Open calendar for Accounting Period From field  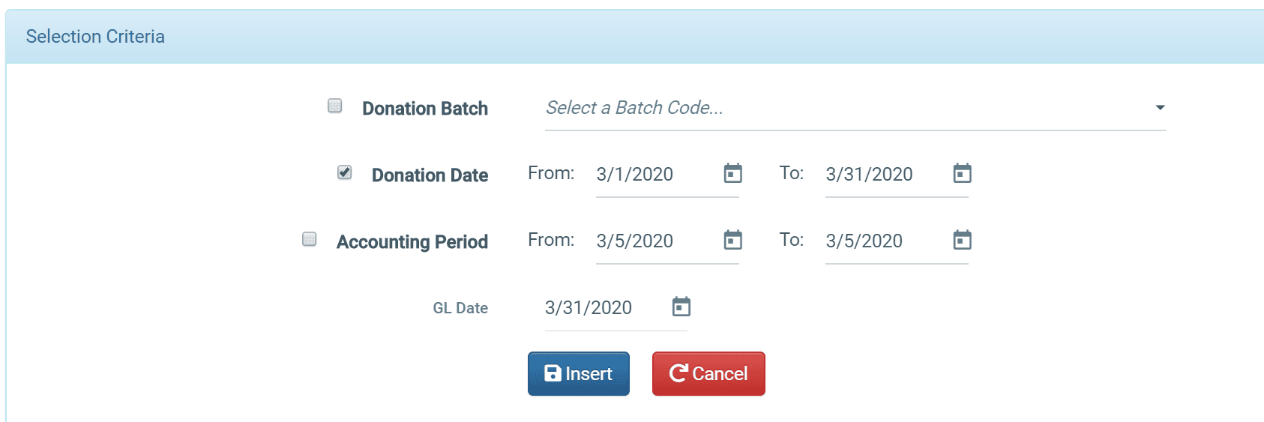click(732, 240)
